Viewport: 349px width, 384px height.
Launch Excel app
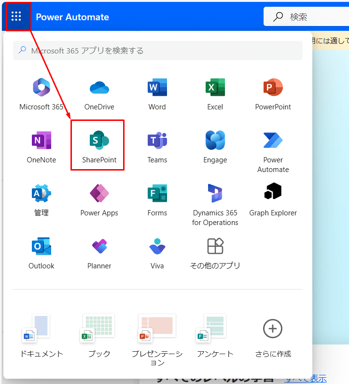(x=215, y=94)
